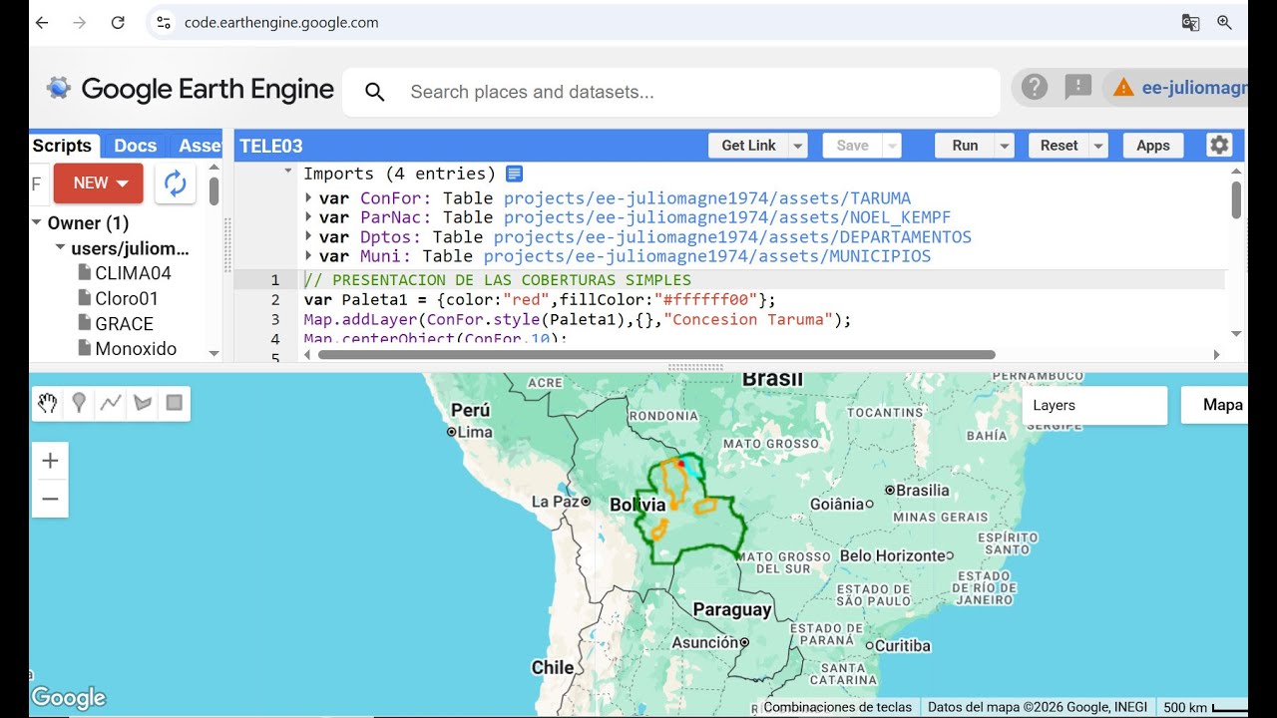
Task: Expand the Muni import entry
Action: (x=309, y=256)
